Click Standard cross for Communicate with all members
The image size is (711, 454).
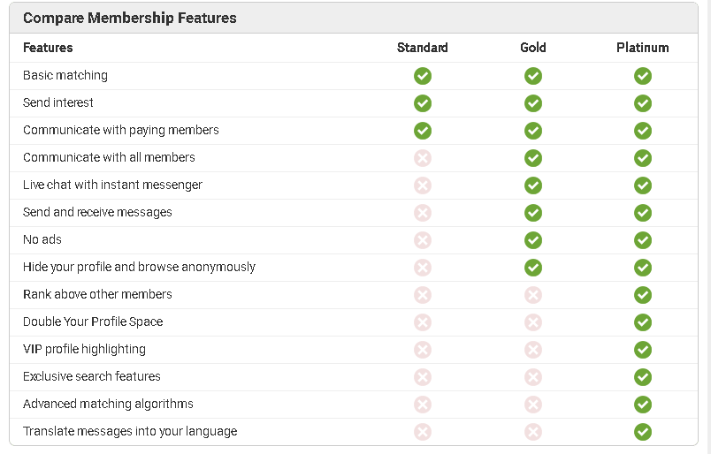point(422,158)
